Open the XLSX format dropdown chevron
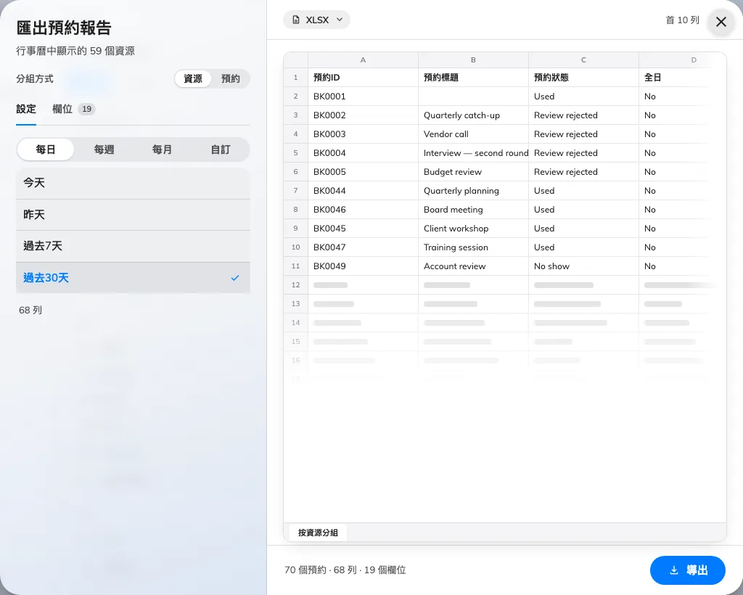The image size is (743, 595). (340, 20)
